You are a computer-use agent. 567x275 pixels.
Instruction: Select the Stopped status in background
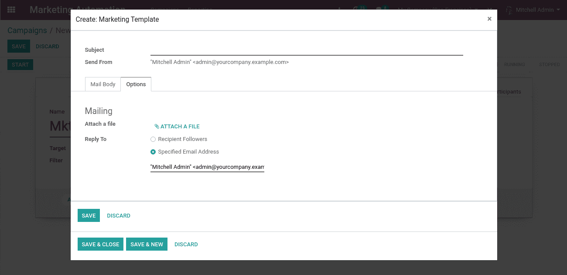549,64
